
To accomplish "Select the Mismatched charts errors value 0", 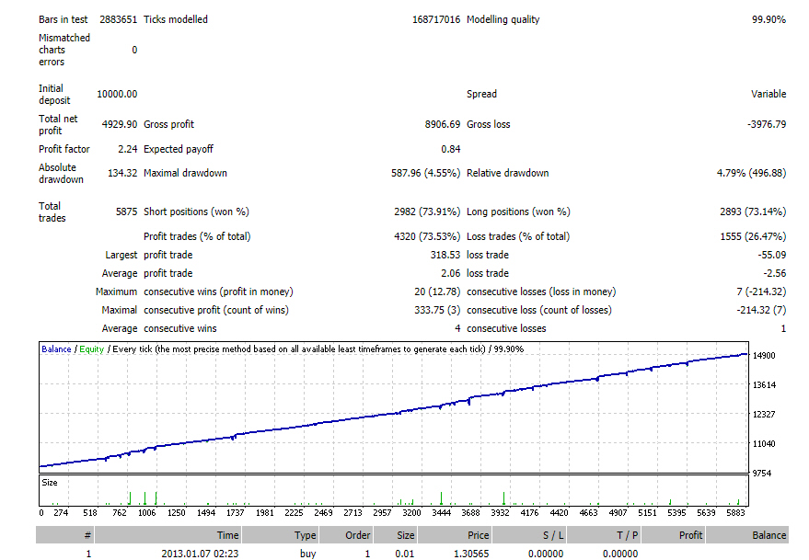I will pyautogui.click(x=134, y=50).
